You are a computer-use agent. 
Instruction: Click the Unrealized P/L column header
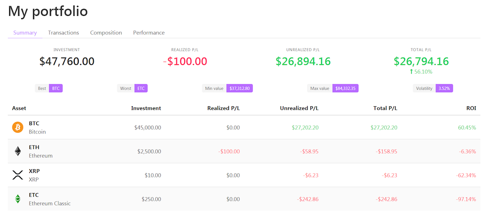click(x=299, y=108)
